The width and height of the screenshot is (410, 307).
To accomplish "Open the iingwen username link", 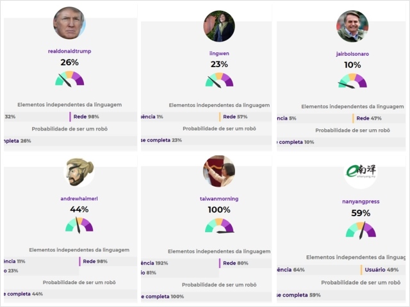I will pos(219,53).
